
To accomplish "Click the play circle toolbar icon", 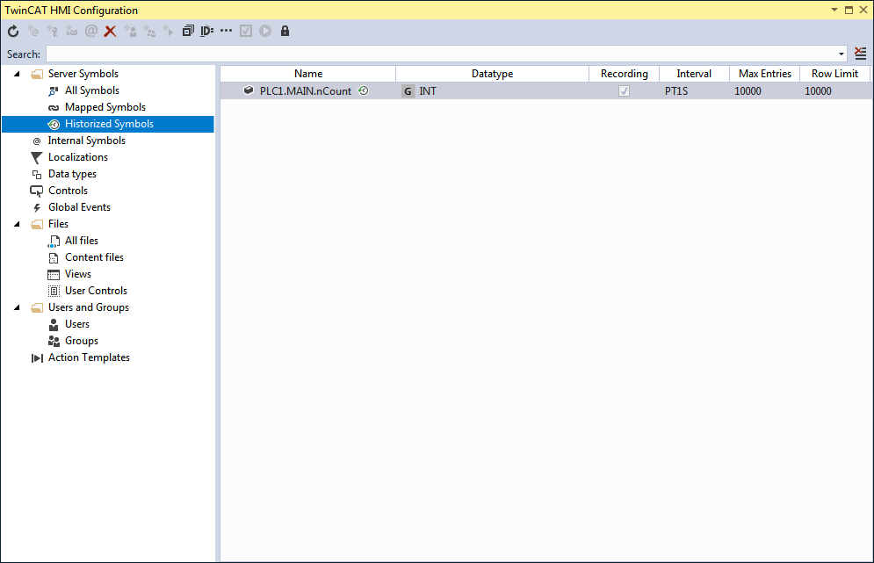I will pos(265,32).
